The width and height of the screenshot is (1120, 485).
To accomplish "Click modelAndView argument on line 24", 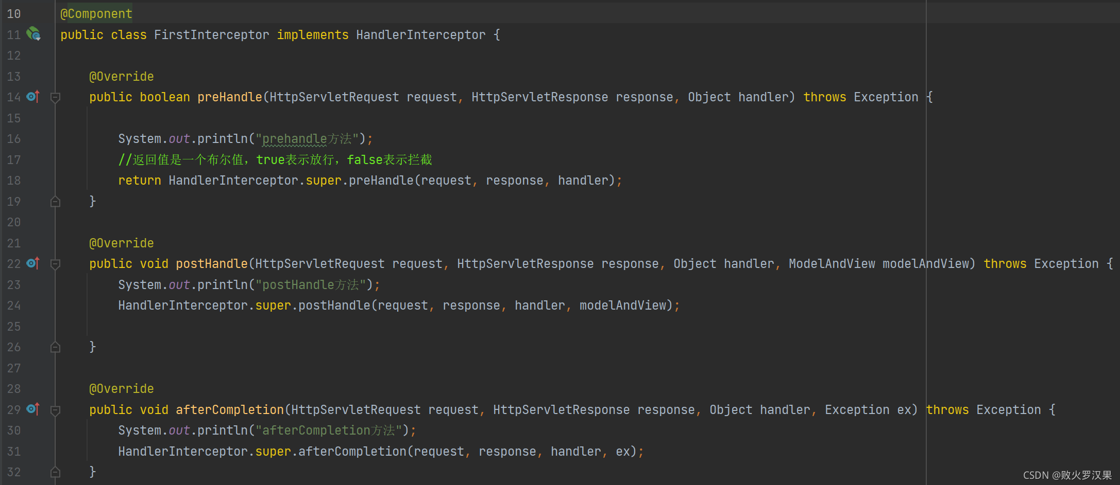I will click(x=623, y=306).
